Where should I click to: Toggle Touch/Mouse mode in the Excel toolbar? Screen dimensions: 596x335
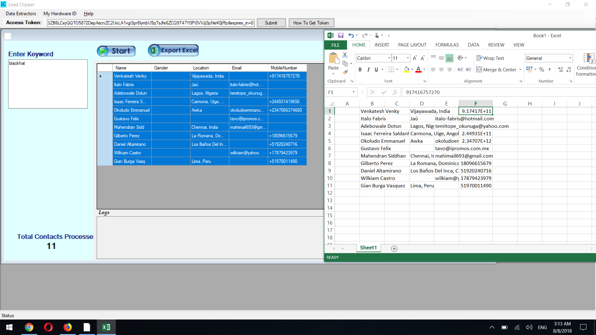377,35
